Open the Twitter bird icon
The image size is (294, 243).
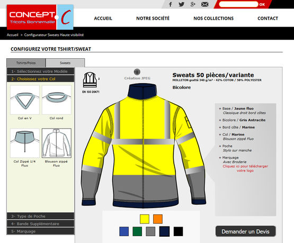pyautogui.click(x=181, y=4)
